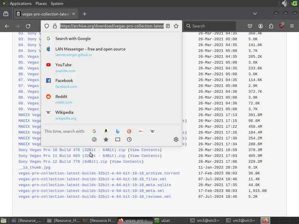Open search settings gear in dropdown
Image resolution: width=299 pixels, height=224 pixels.
coord(176,139)
